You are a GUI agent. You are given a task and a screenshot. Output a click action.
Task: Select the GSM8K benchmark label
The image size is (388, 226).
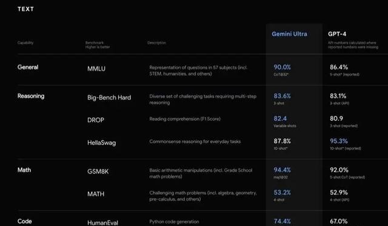[x=98, y=171]
